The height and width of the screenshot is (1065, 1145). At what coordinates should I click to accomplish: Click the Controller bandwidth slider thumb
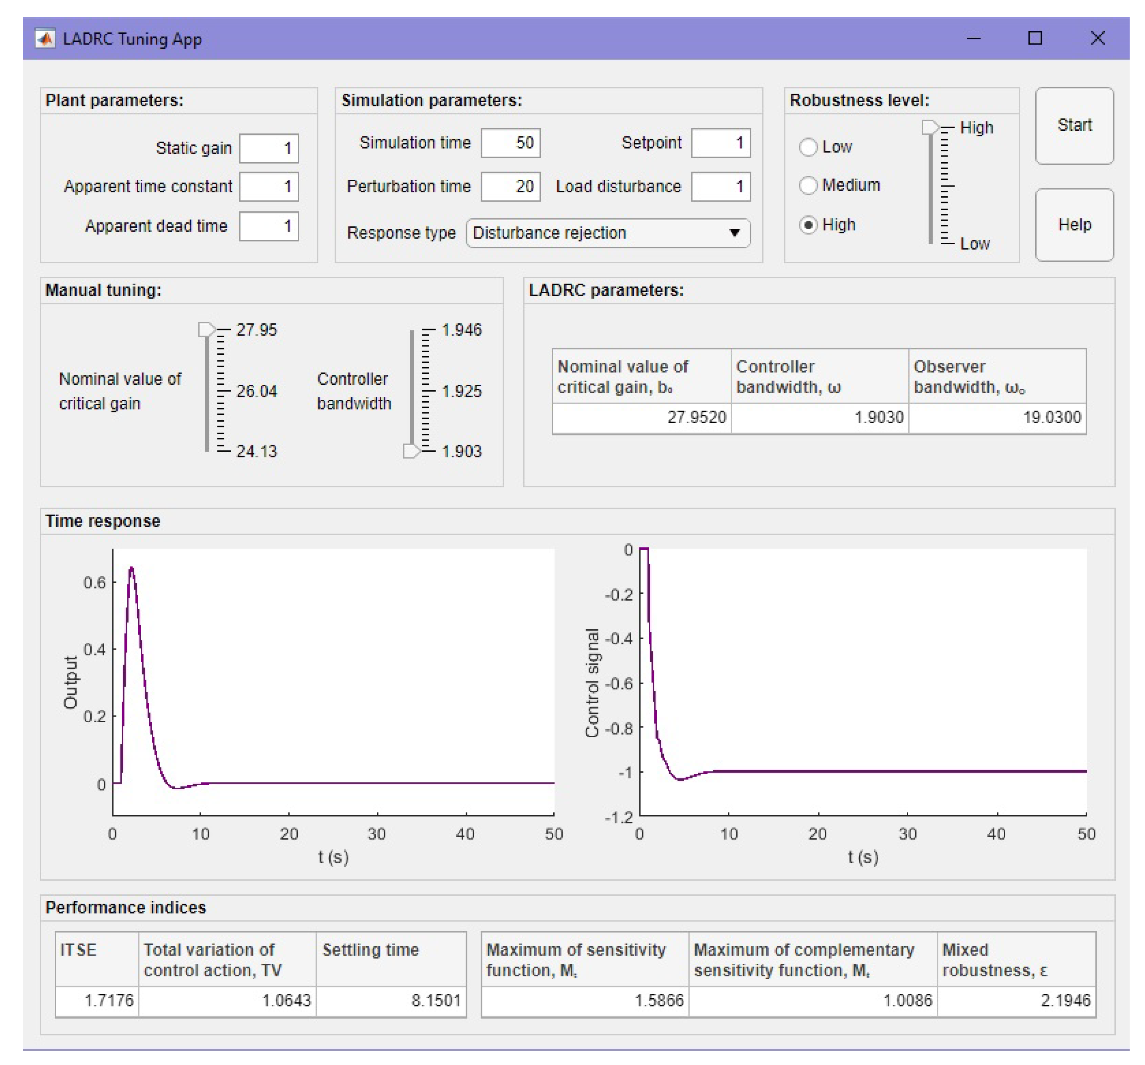(411, 451)
